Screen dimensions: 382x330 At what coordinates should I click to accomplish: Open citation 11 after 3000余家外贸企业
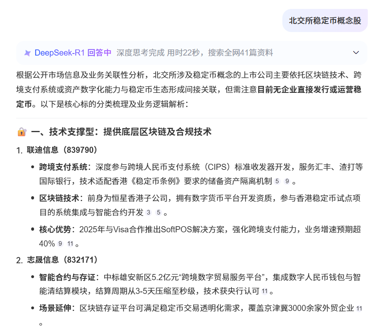point(359,309)
